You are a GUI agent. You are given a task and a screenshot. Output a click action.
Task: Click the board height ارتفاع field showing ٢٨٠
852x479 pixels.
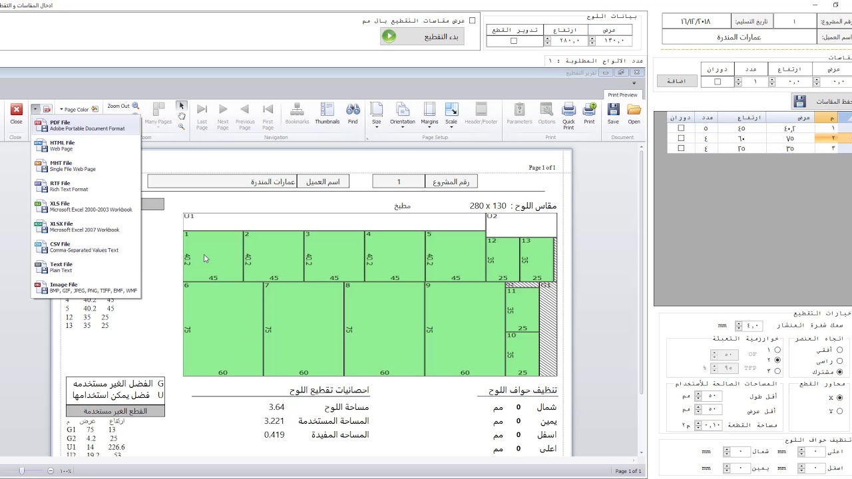pyautogui.click(x=565, y=41)
